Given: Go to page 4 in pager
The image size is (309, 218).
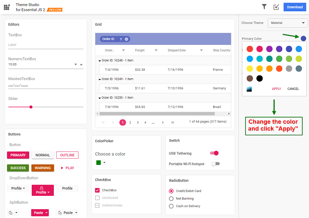Looking at the screenshot, I should [x=145, y=123].
